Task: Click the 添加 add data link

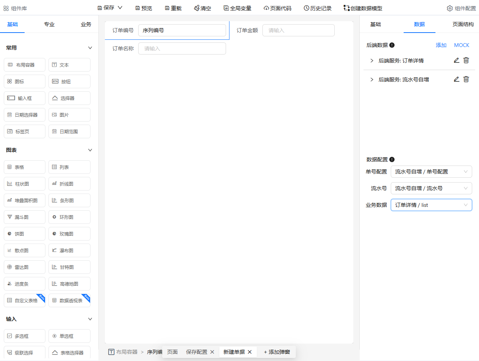Action: click(441, 45)
